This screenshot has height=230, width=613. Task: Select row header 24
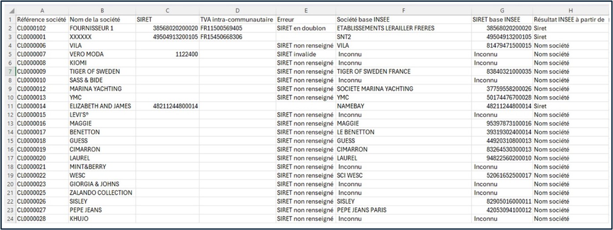(x=10, y=219)
